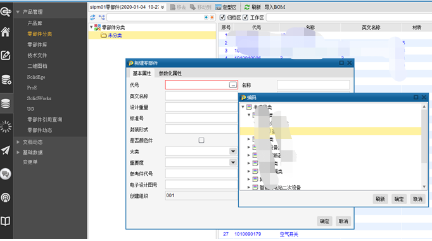Collapse the 零部件分类 tree root
432x241 pixels.
[x=91, y=27]
